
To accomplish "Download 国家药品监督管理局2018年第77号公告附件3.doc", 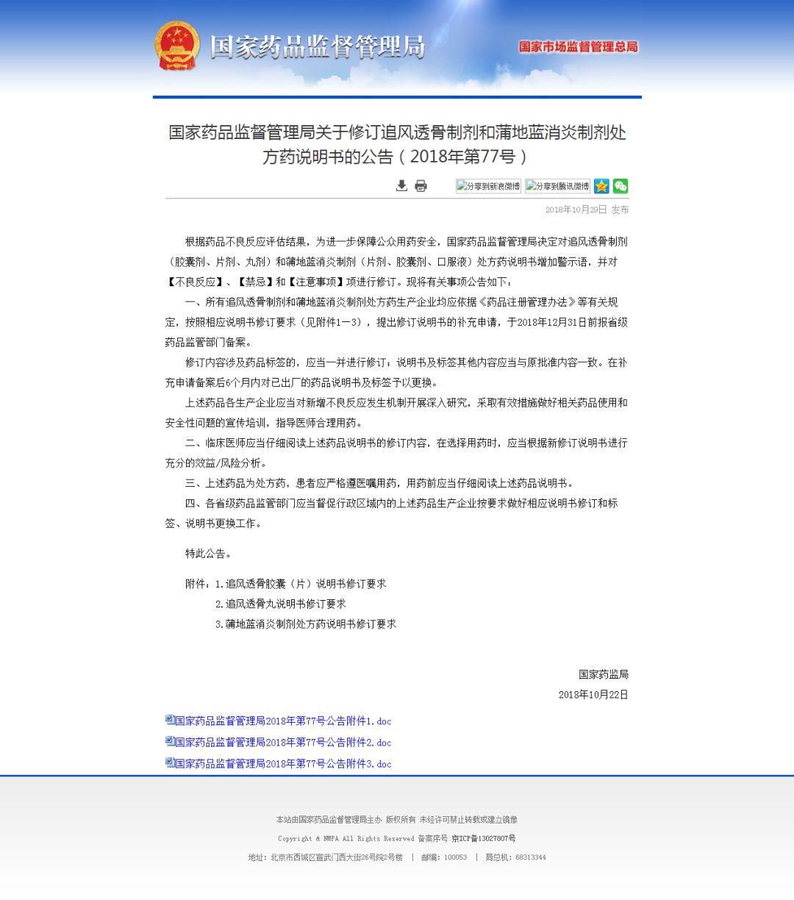I will coord(282,764).
